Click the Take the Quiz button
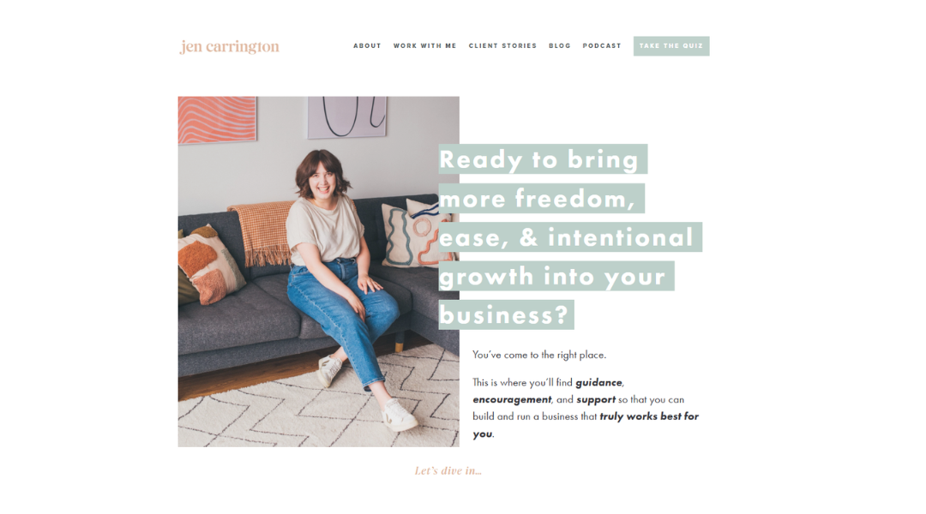This screenshot has height=514, width=926. point(671,46)
